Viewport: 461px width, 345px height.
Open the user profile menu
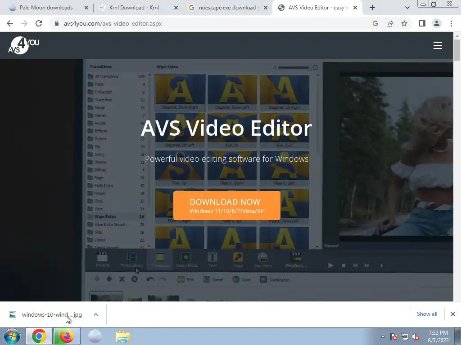(437, 23)
